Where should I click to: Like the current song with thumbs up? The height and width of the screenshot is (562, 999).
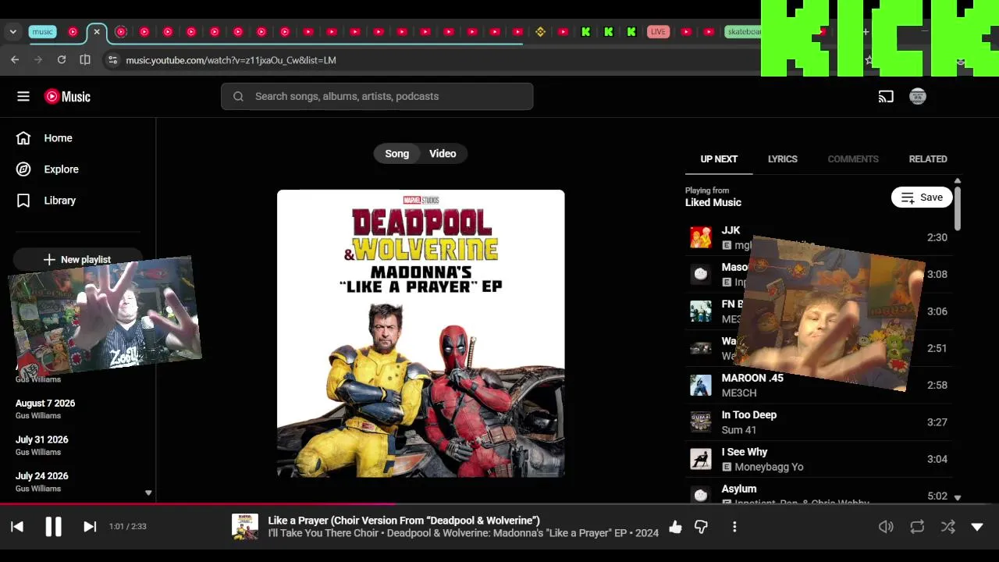[675, 527]
